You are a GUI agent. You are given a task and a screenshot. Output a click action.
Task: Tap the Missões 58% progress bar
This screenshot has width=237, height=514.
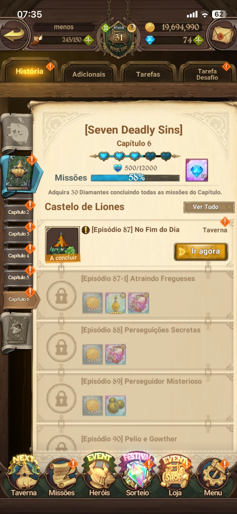pyautogui.click(x=135, y=178)
